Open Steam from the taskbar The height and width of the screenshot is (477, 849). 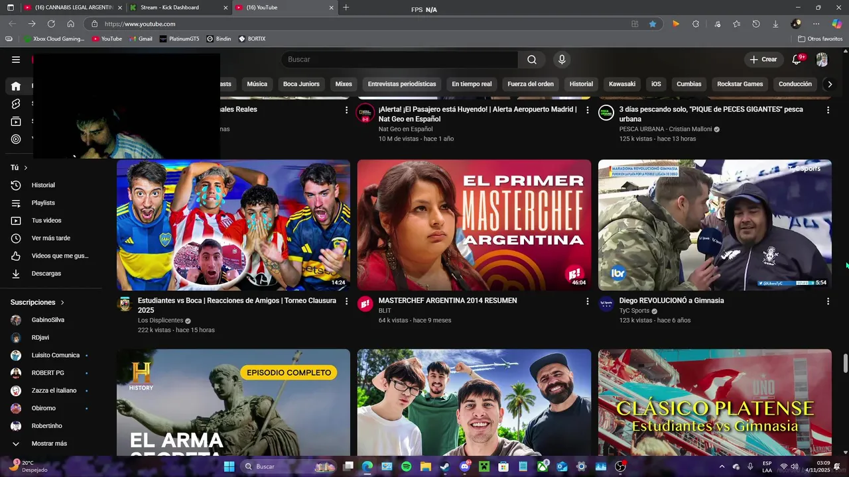(444, 466)
